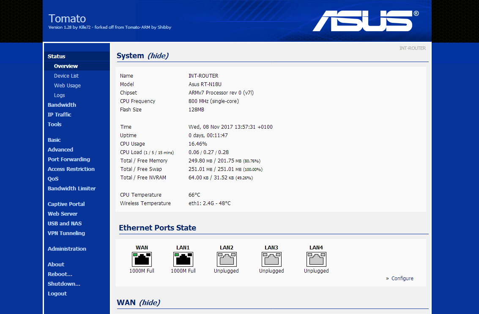This screenshot has width=479, height=314.
Task: Open the About page
Action: click(x=56, y=265)
